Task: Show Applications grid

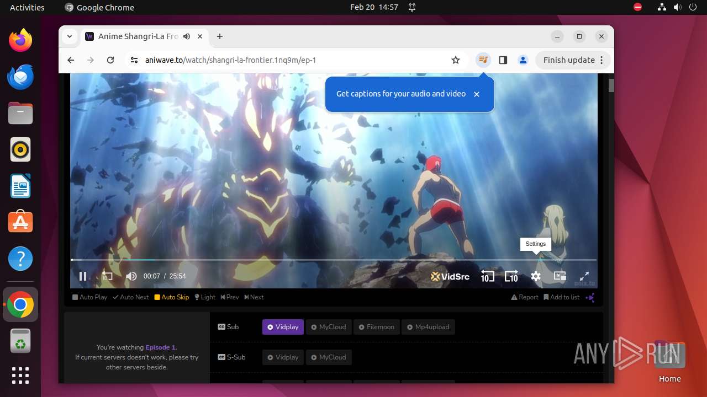Action: [x=20, y=375]
